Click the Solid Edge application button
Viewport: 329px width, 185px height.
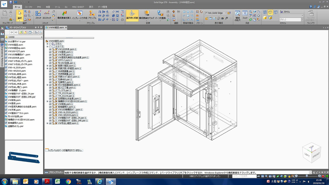point(4,4)
